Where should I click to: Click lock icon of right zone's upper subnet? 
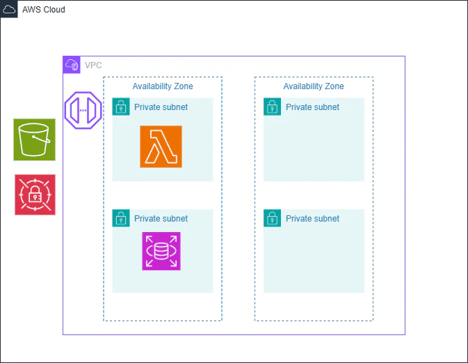(x=272, y=107)
